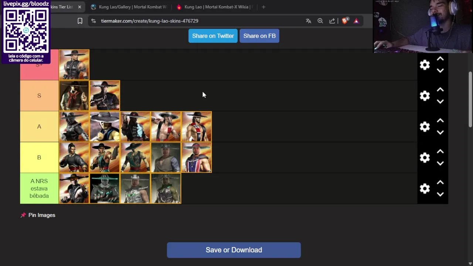Select fourth skin thumbnail in B tier
This screenshot has height=266, width=473.
[x=166, y=158]
